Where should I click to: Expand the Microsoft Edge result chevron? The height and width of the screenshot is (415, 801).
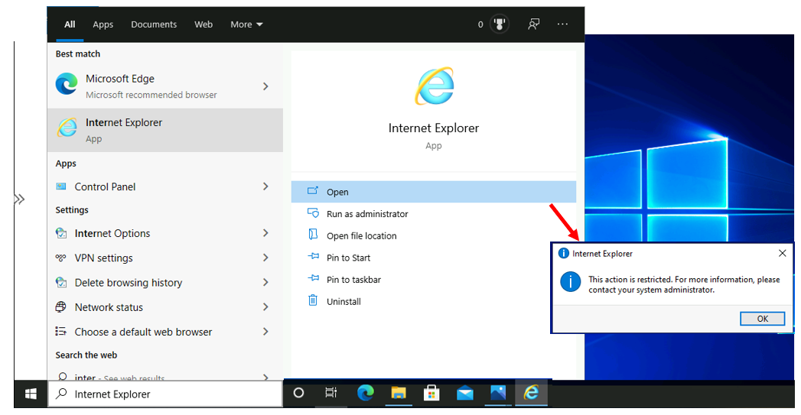click(265, 86)
